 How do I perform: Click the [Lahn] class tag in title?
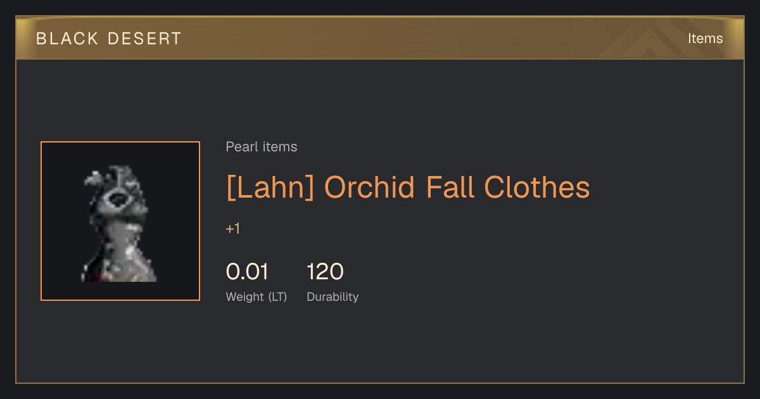(270, 187)
